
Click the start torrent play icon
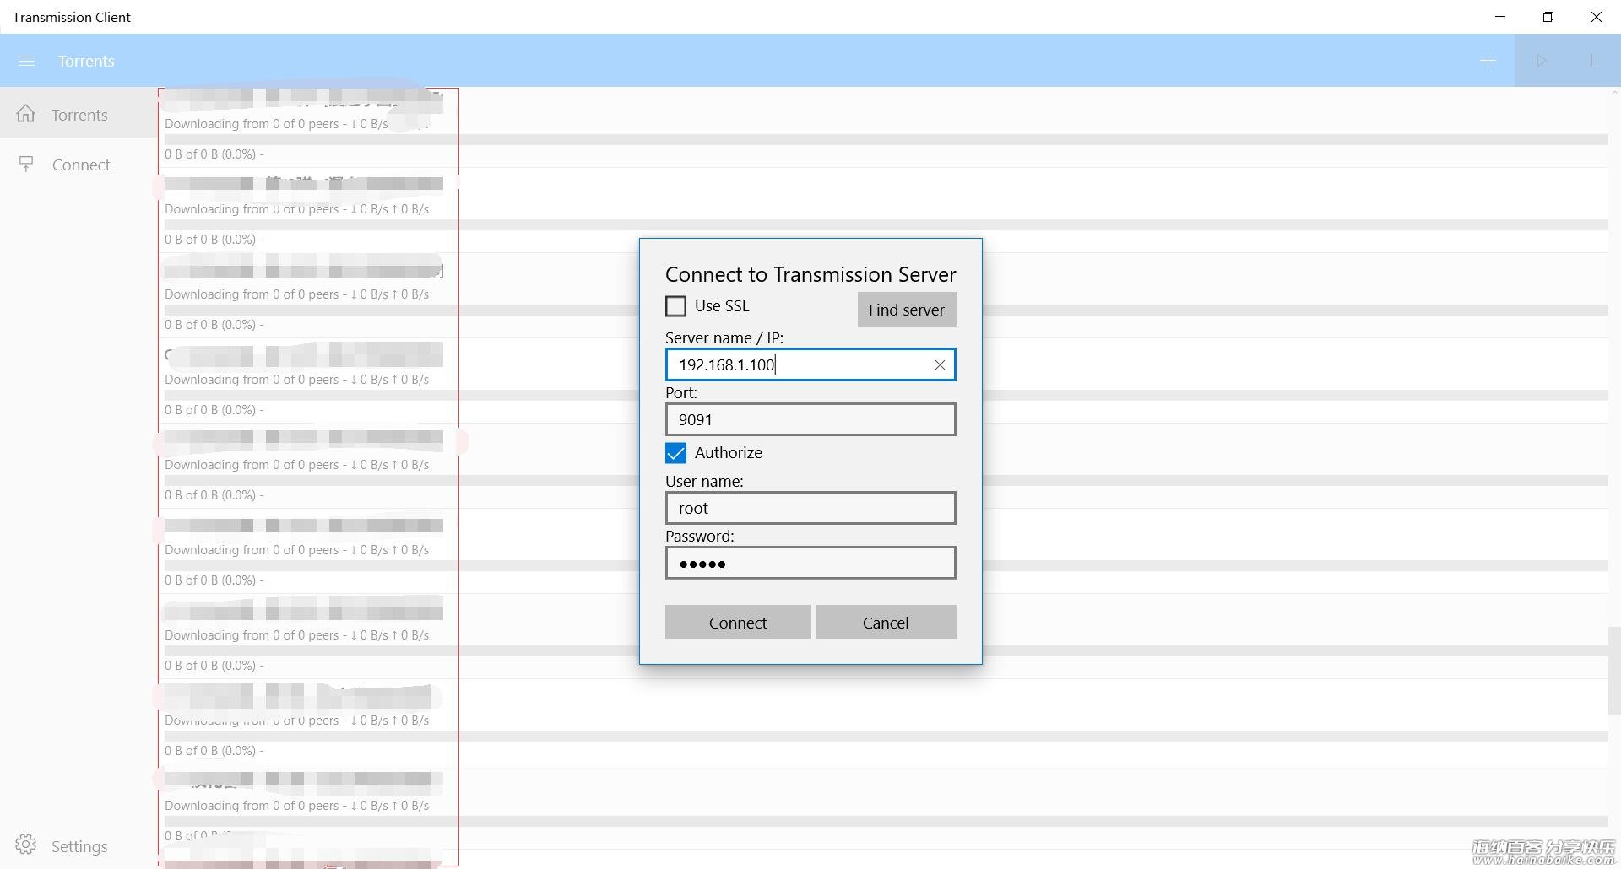coord(1541,61)
